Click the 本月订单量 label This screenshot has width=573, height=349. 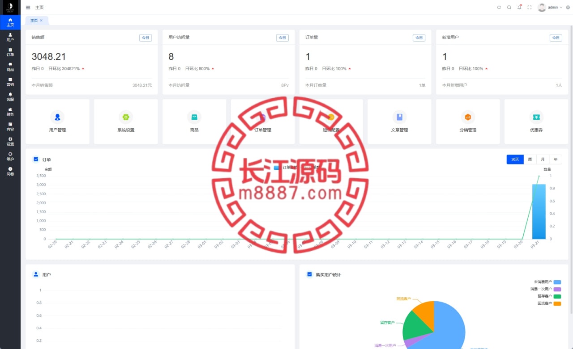pyautogui.click(x=316, y=85)
